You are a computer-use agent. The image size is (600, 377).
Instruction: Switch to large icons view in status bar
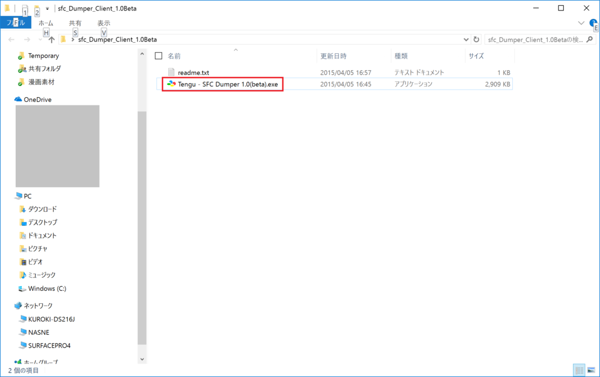tap(591, 370)
